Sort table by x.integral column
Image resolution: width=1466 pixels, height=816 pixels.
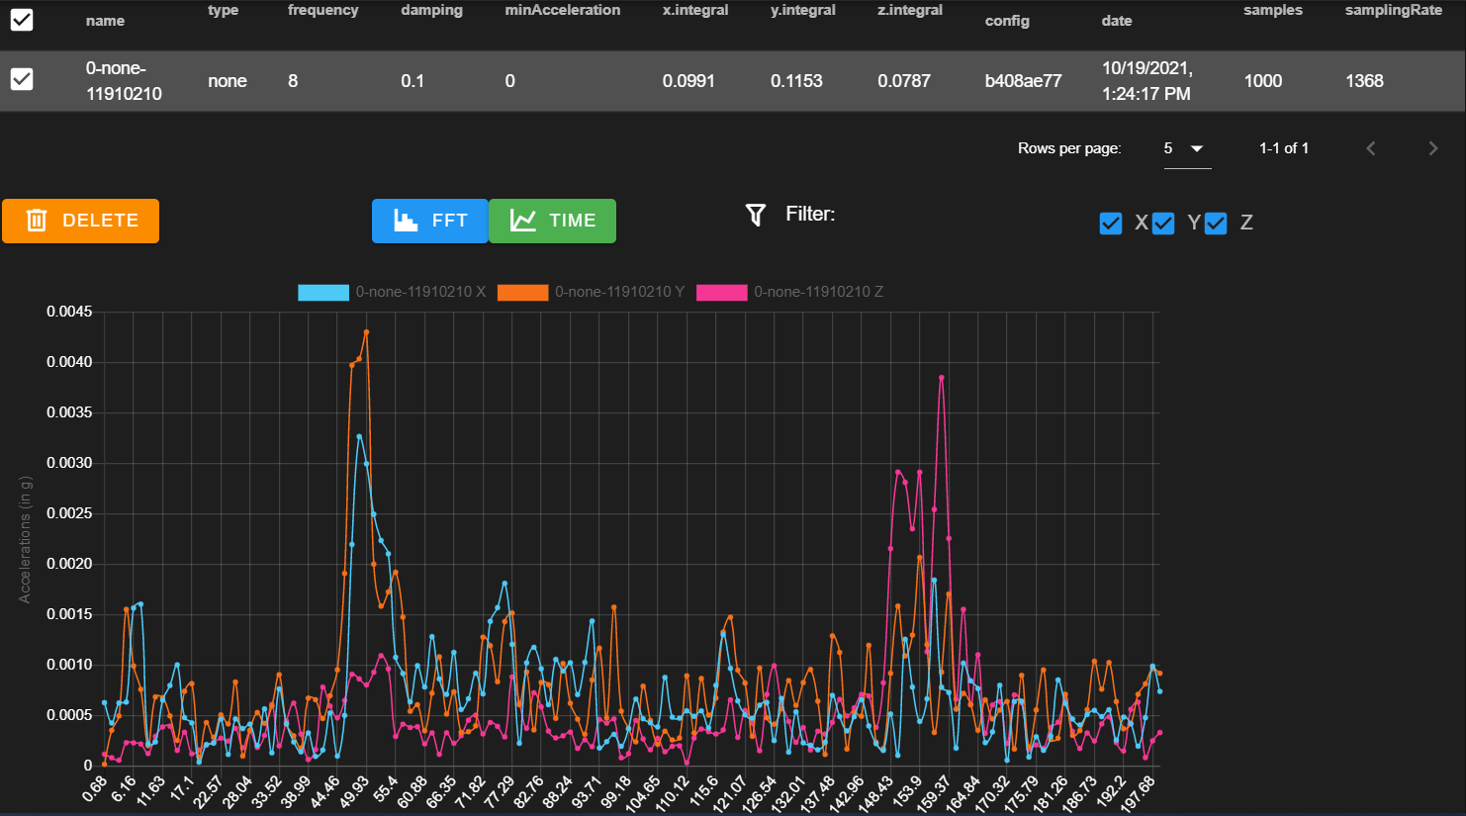[695, 10]
